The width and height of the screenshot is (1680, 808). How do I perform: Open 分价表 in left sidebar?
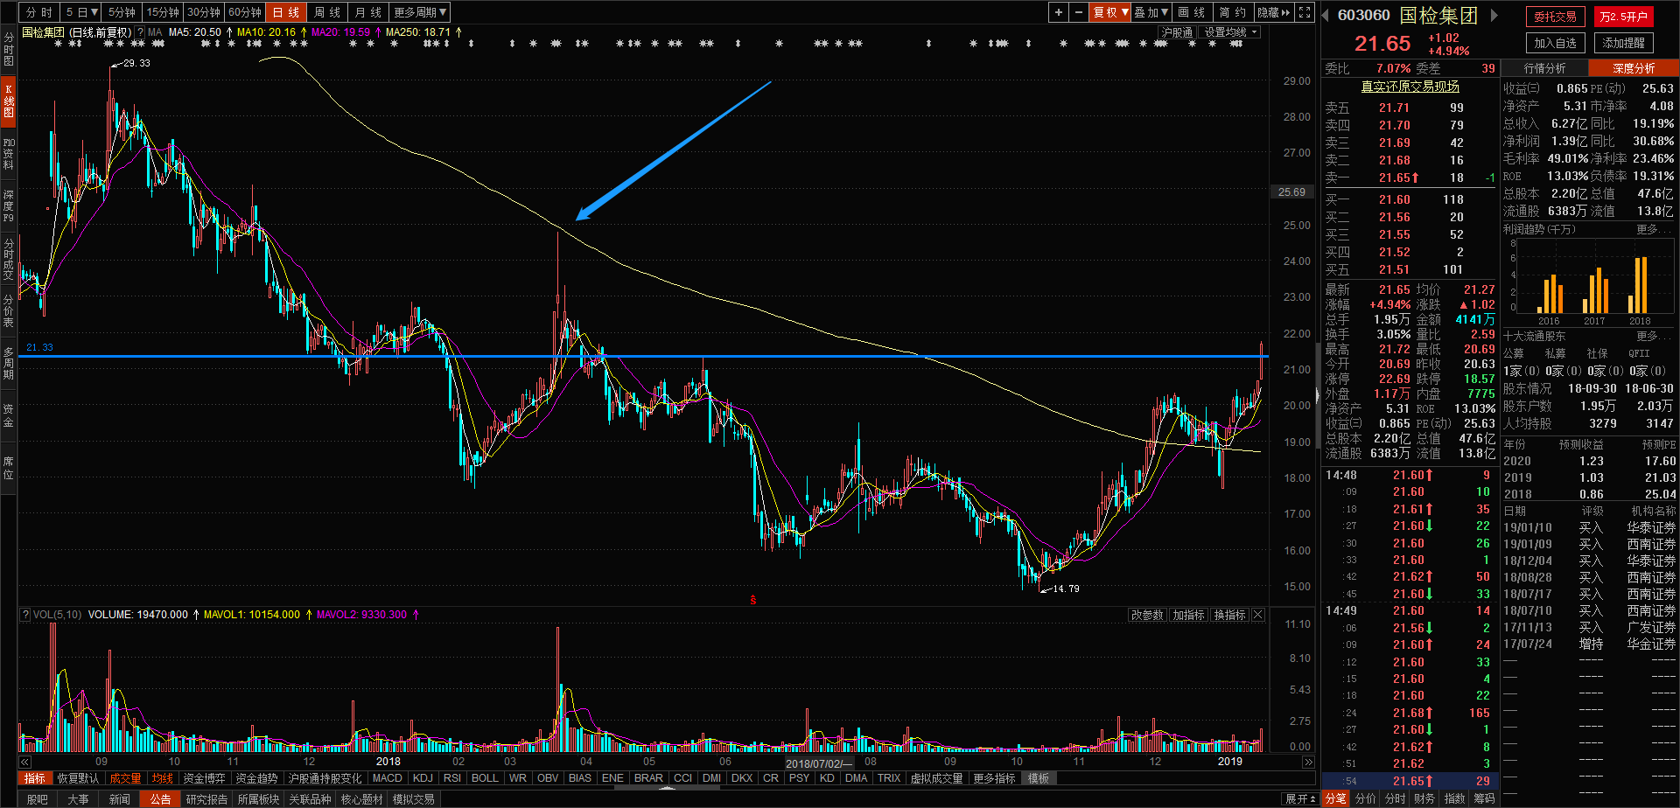point(8,311)
